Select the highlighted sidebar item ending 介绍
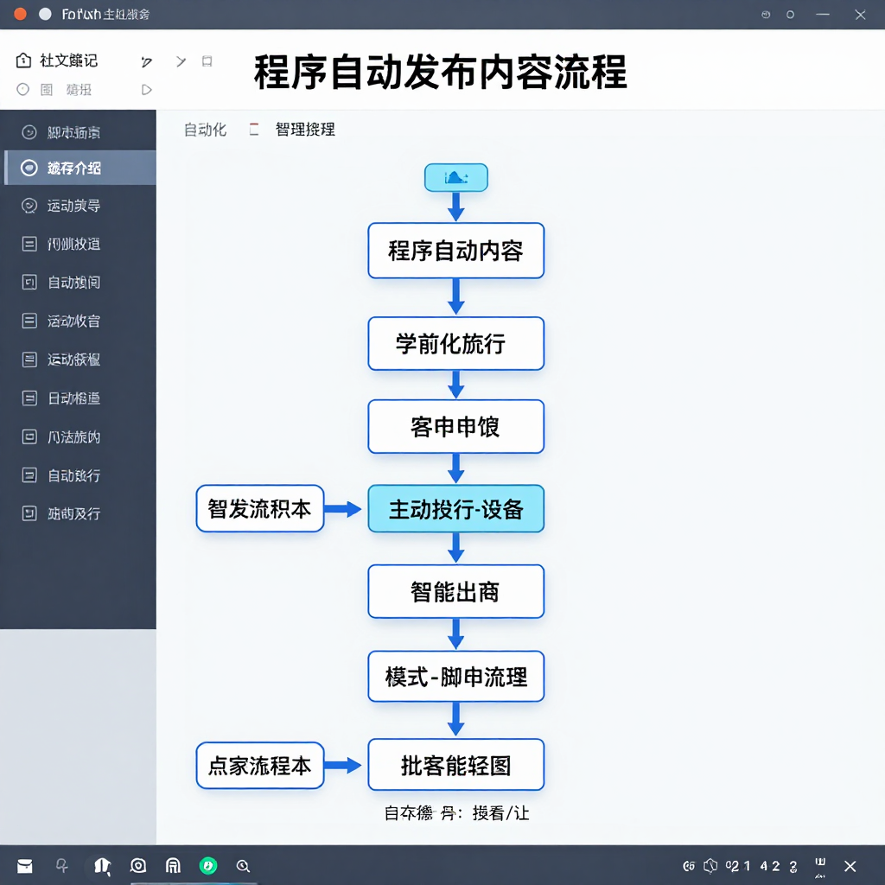The height and width of the screenshot is (885, 885). tap(80, 168)
